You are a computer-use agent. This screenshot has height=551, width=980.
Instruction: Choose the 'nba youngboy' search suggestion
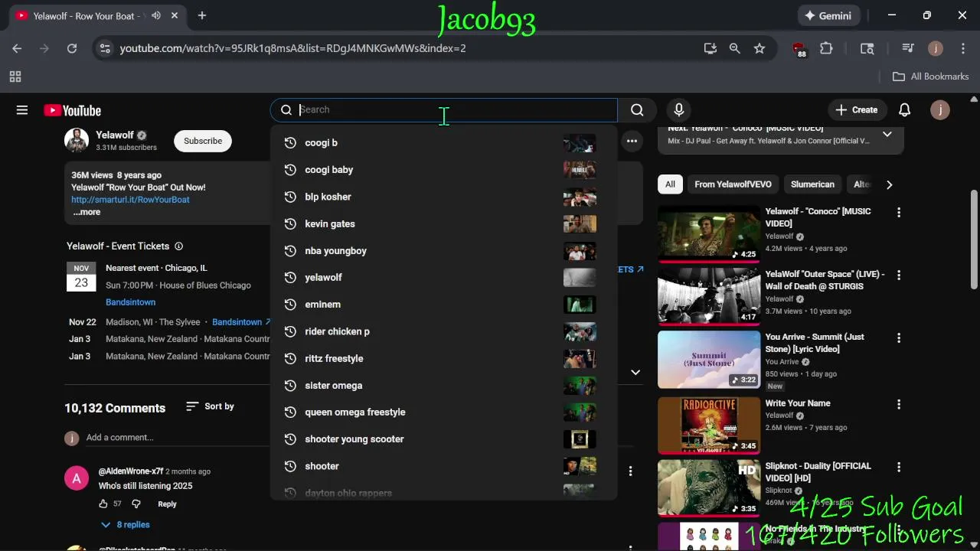[443, 251]
